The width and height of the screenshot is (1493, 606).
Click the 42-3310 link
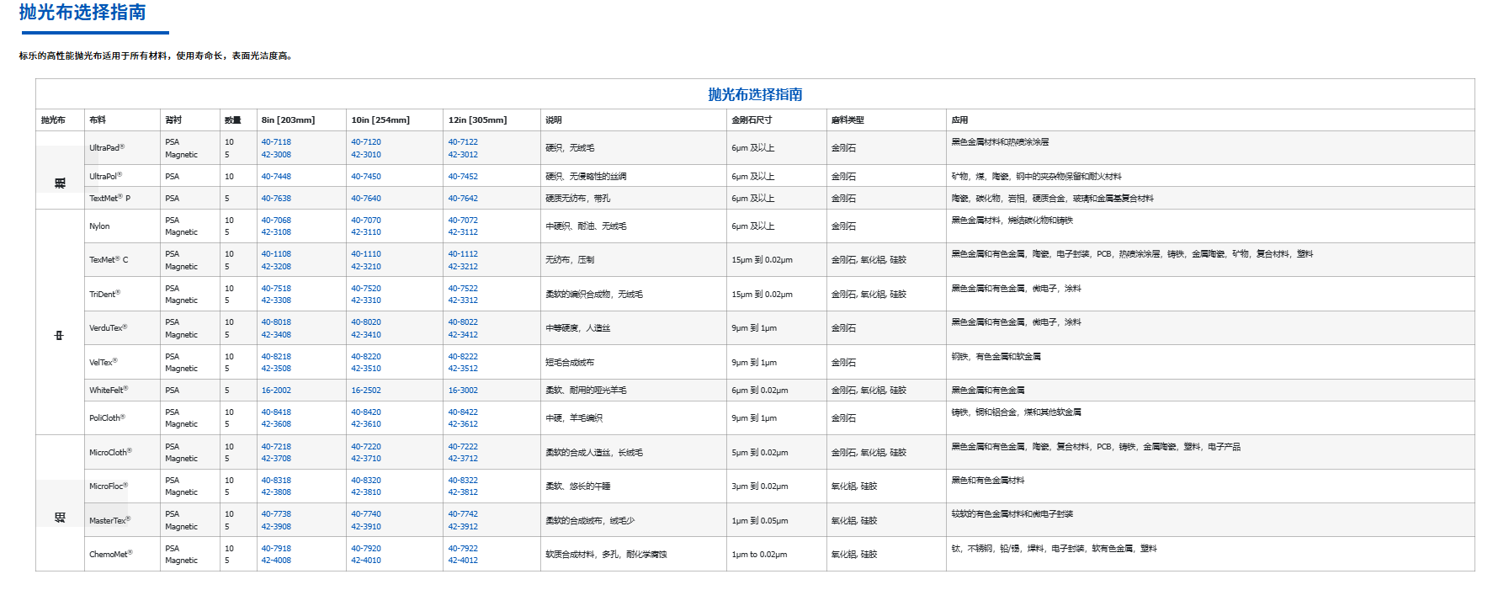(366, 300)
